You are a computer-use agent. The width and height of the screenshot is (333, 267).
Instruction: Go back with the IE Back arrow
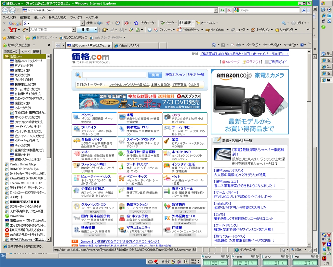pyautogui.click(x=5, y=10)
